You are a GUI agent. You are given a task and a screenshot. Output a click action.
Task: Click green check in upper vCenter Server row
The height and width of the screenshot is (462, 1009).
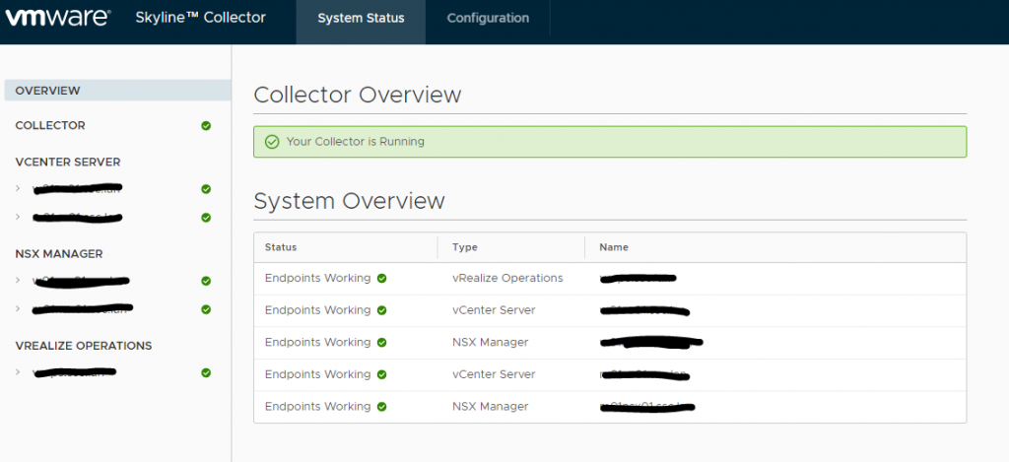coord(381,310)
